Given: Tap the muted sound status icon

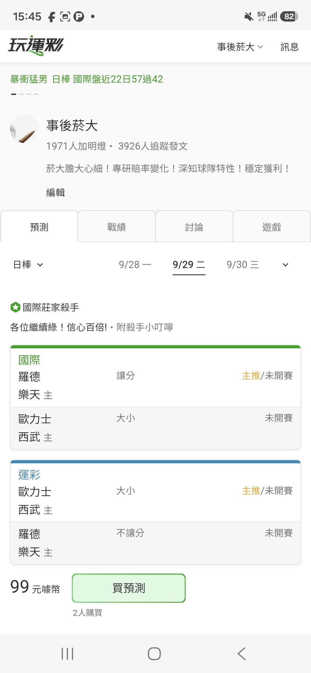Looking at the screenshot, I should [249, 16].
